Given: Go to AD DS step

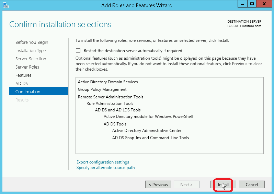Looking at the screenshot, I should point(22,83).
